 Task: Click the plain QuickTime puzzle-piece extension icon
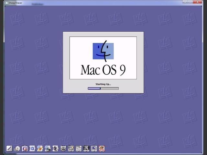32,149
